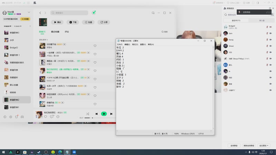This screenshot has height=155, width=276.
Task: Open the Windows Start menu
Action: 3,152
